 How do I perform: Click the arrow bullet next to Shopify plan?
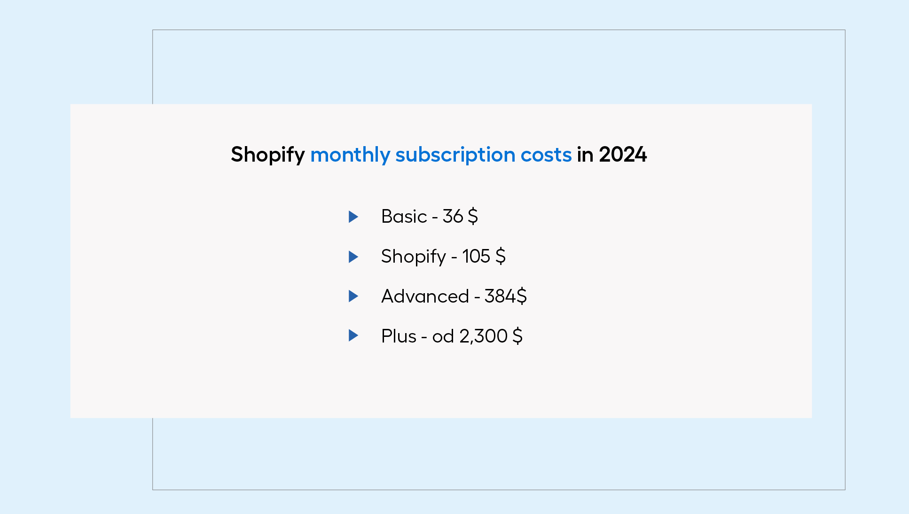[x=353, y=257]
